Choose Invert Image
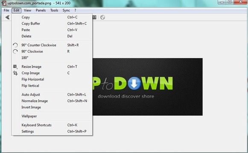The width and height of the screenshot is (248, 153). 52,108
